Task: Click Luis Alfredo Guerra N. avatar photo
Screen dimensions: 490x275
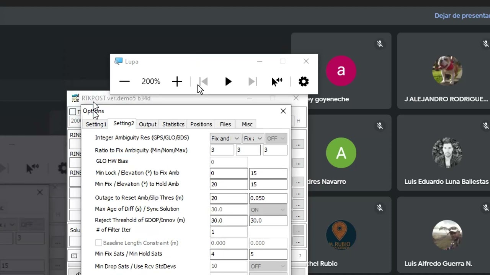Action: point(447,235)
